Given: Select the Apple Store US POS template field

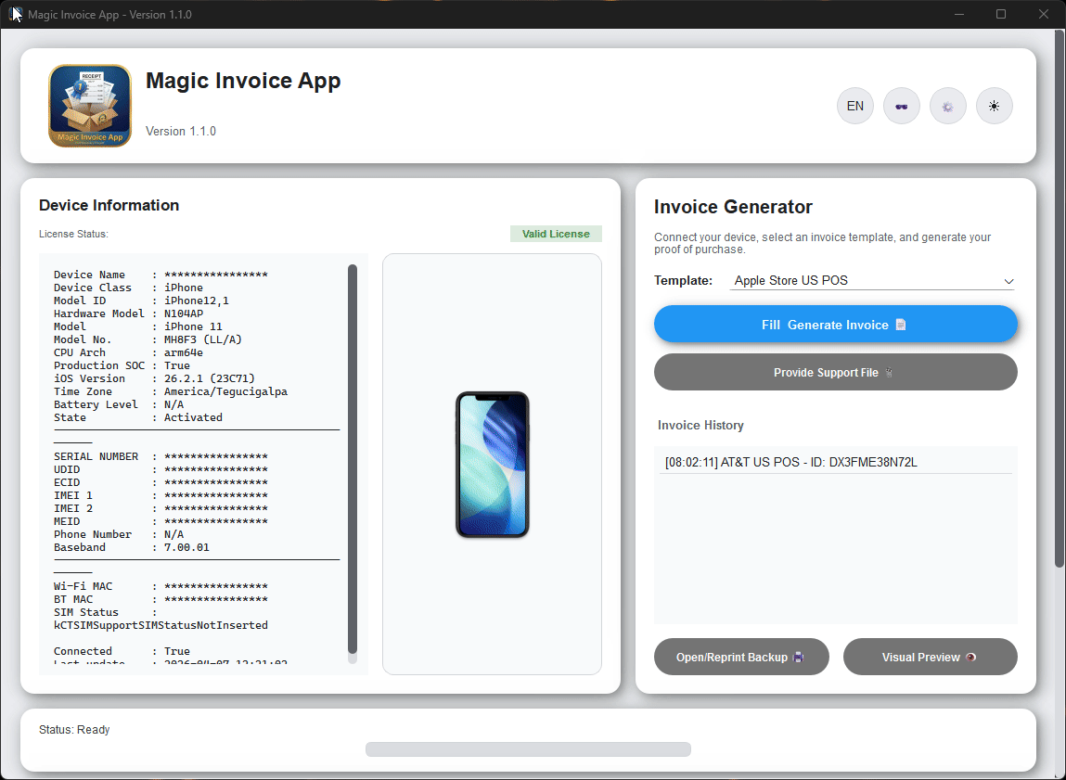Looking at the screenshot, I should click(871, 281).
